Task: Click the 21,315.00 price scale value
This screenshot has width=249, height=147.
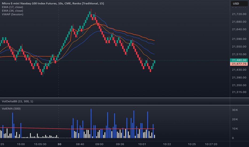Action: click(239, 92)
